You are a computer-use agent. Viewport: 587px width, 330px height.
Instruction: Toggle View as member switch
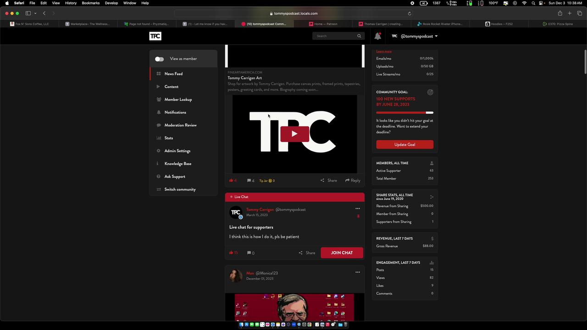coord(159,59)
